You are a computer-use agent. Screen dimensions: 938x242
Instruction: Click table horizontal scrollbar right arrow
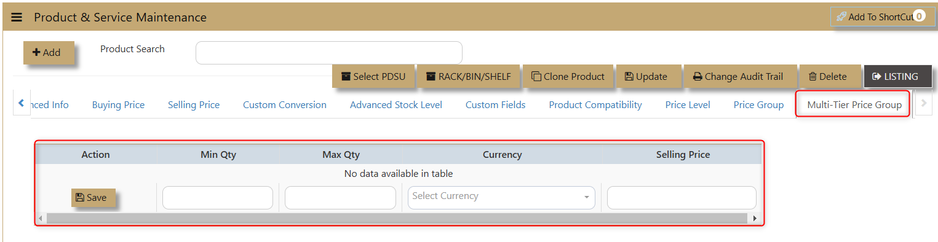point(755,218)
